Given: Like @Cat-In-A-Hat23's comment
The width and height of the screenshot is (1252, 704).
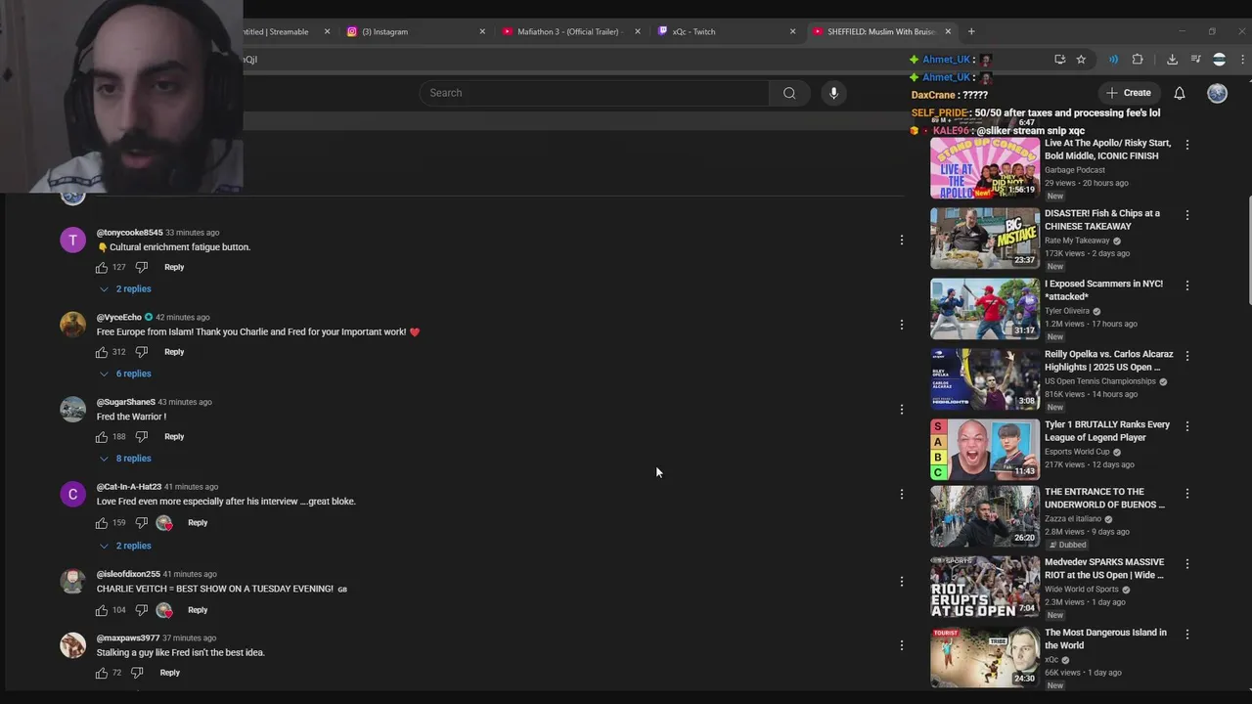Looking at the screenshot, I should click(x=102, y=523).
